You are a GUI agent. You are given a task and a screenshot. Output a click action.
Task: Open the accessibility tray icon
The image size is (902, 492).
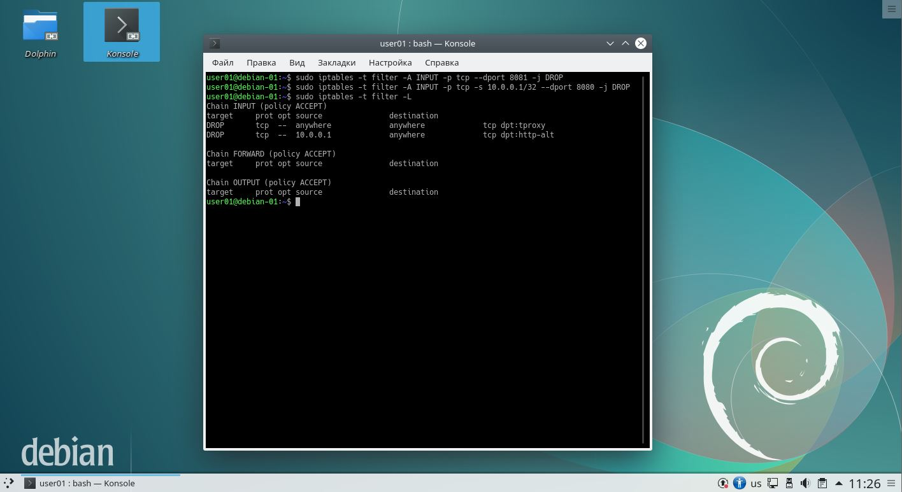click(x=739, y=483)
